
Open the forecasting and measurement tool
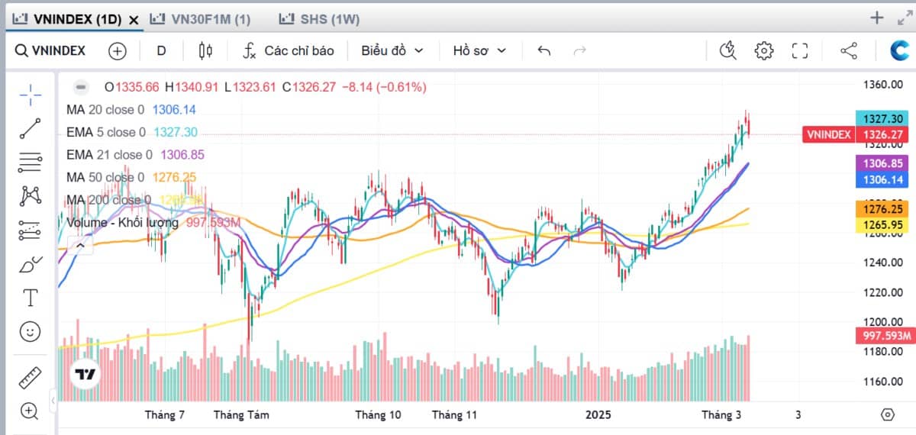pyautogui.click(x=31, y=230)
